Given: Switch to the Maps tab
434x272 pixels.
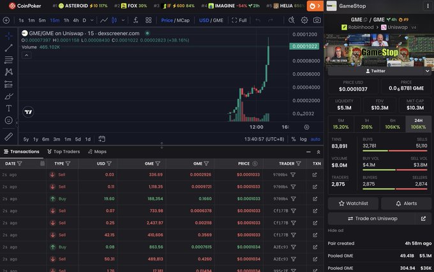Looking at the screenshot, I should [x=97, y=152].
